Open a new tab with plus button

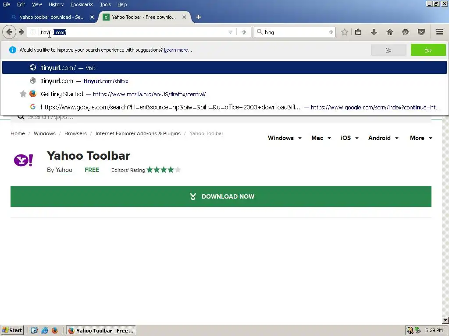pyautogui.click(x=199, y=17)
